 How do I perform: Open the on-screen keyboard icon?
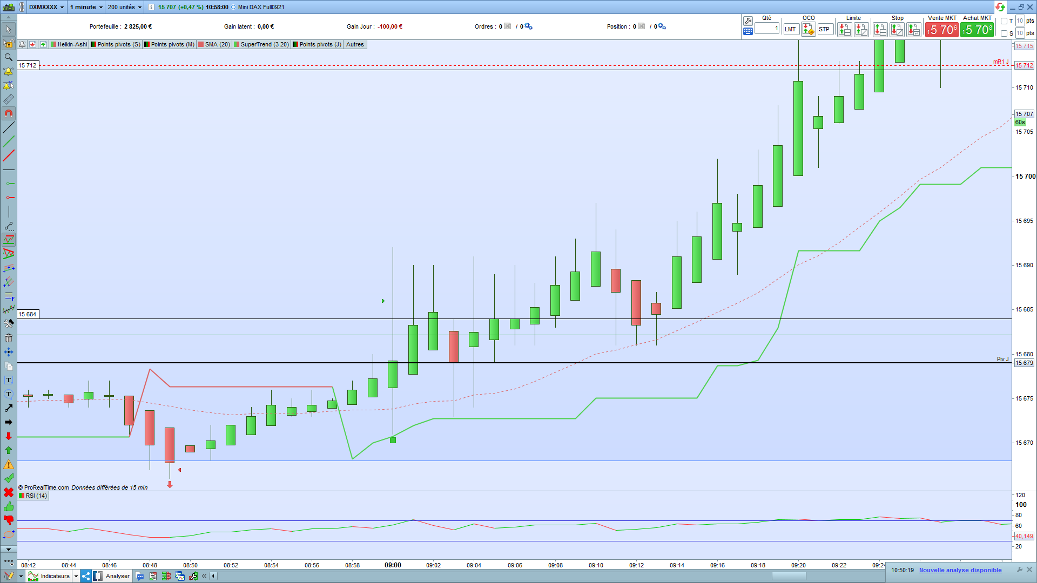point(748,31)
